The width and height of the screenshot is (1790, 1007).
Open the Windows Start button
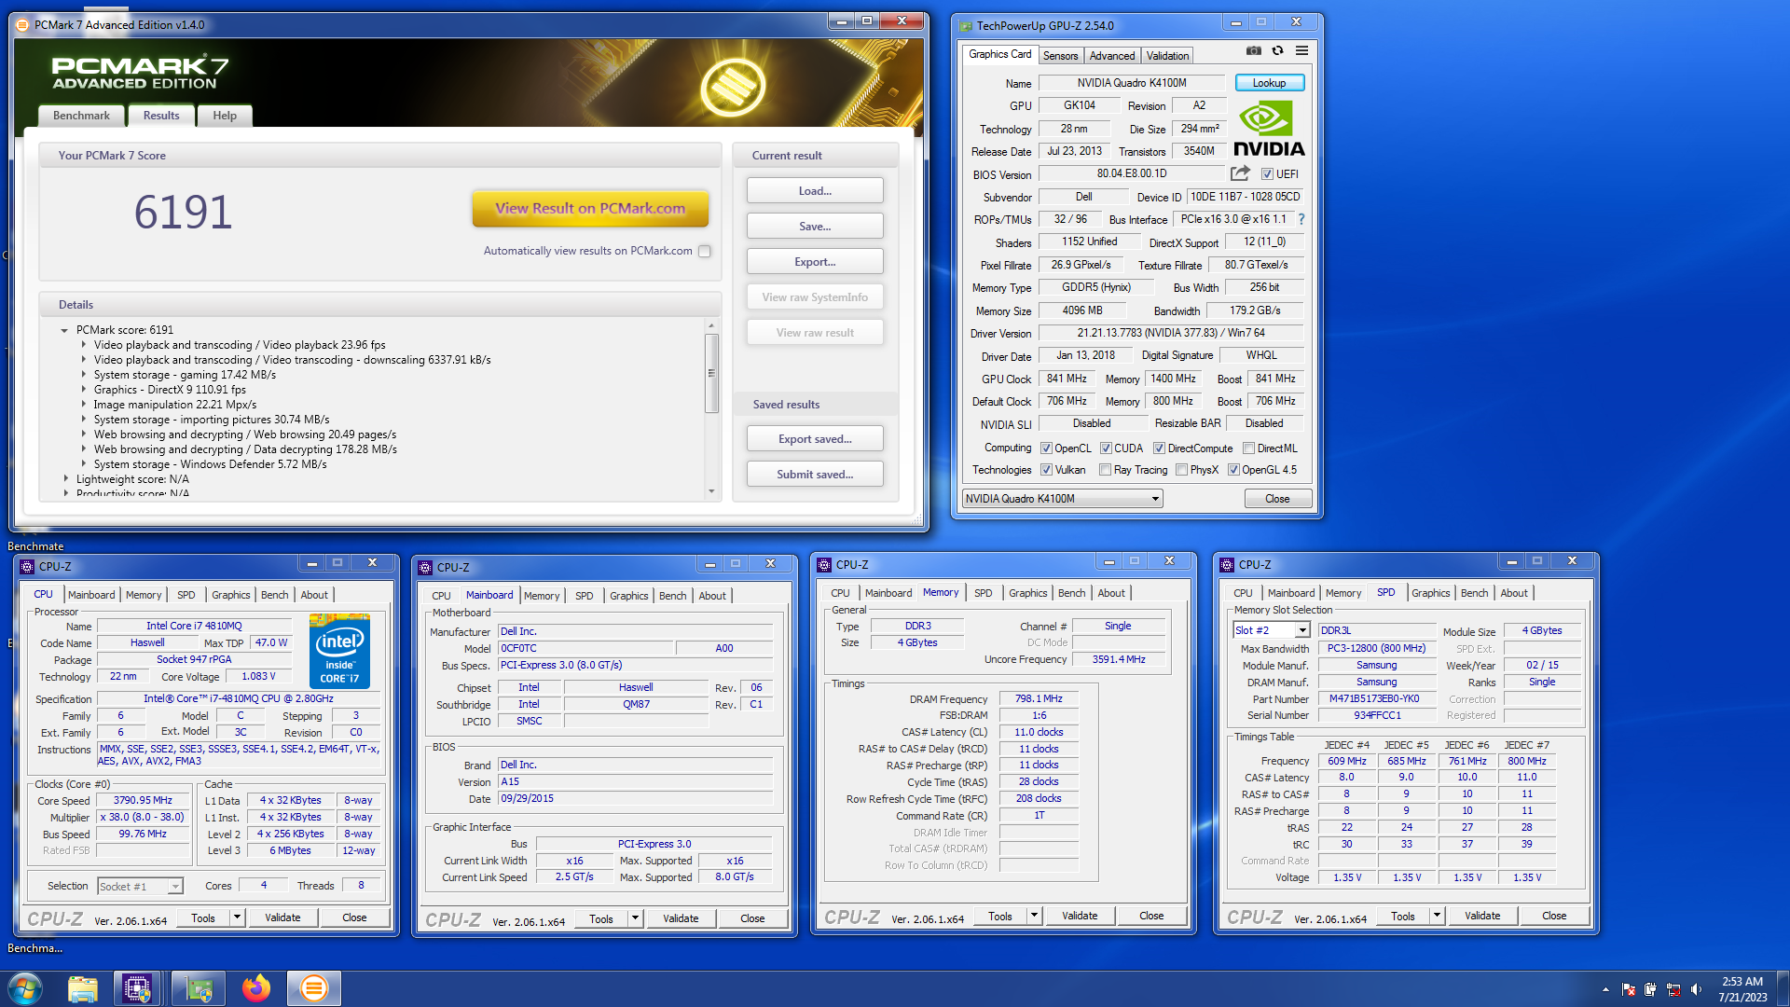point(25,988)
